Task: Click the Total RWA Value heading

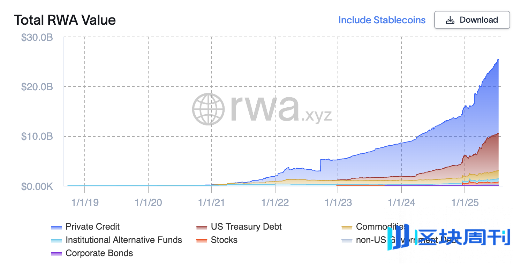Action: pyautogui.click(x=65, y=20)
